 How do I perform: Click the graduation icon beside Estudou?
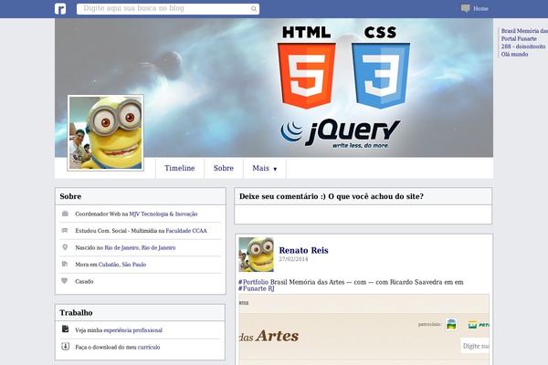(x=65, y=230)
